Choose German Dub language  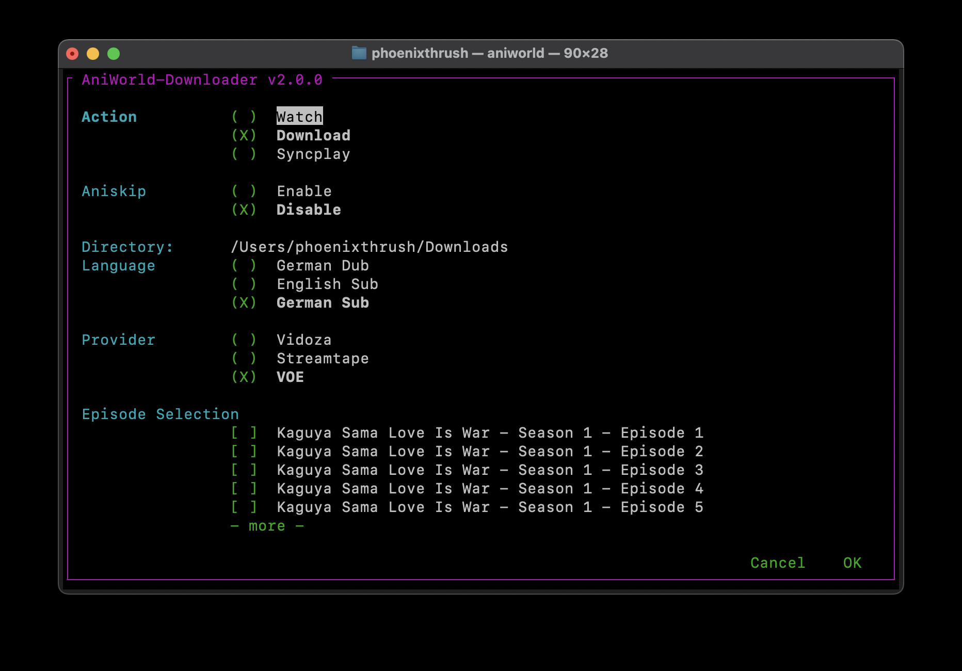click(244, 266)
